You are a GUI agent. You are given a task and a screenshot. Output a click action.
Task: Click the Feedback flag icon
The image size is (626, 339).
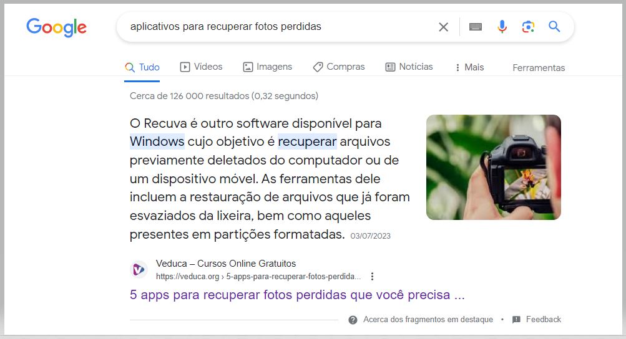[516, 320]
